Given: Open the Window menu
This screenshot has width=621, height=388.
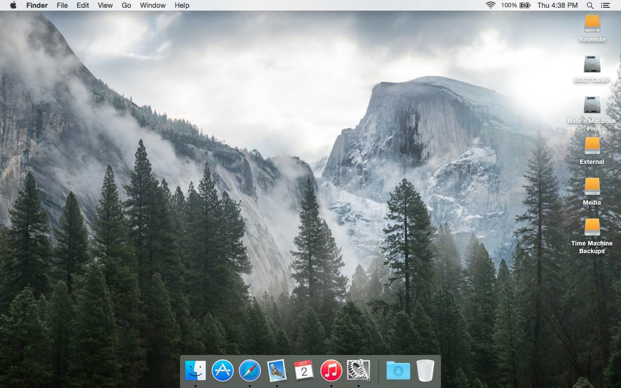Looking at the screenshot, I should [x=153, y=5].
